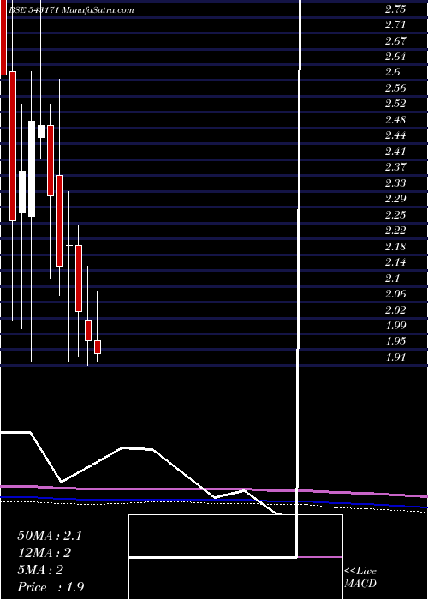Click the <<Live MACD label

(360, 578)
